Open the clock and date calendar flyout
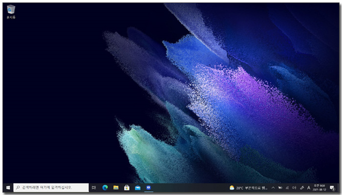 coord(320,188)
